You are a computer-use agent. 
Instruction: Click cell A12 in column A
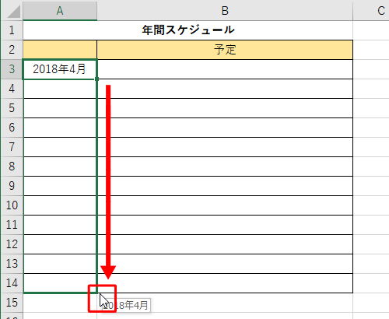[60, 244]
